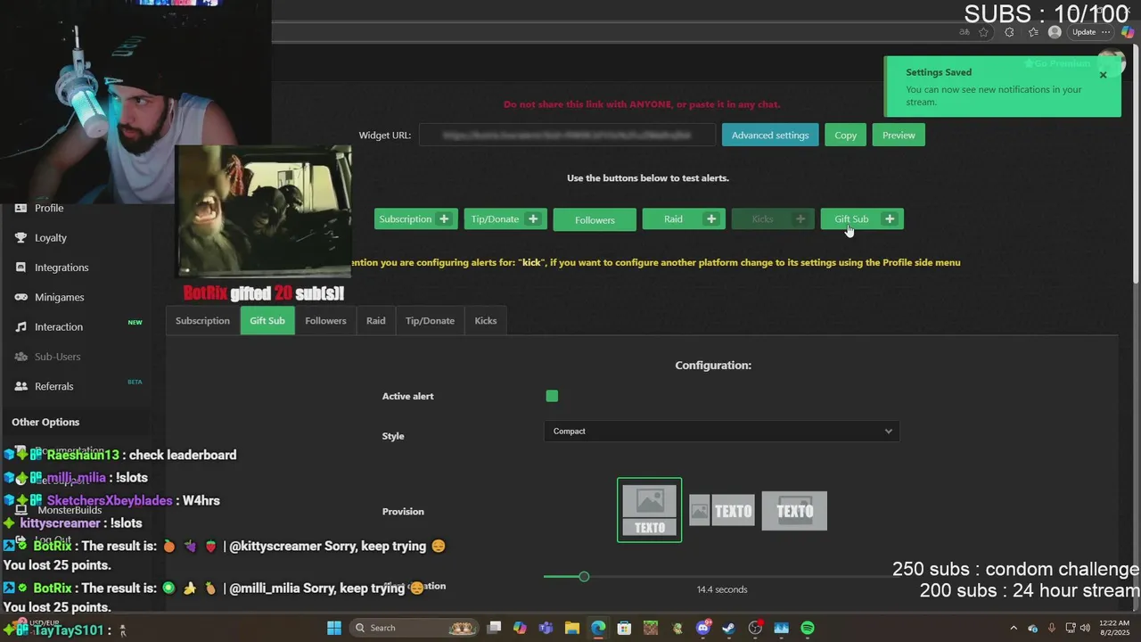Open Integrations from the sidebar icon
1141x642 pixels.
click(21, 267)
